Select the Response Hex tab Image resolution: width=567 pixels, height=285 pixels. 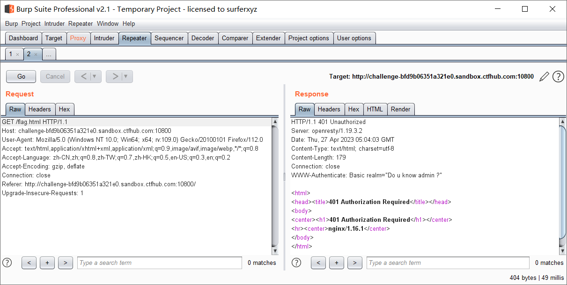(x=354, y=109)
